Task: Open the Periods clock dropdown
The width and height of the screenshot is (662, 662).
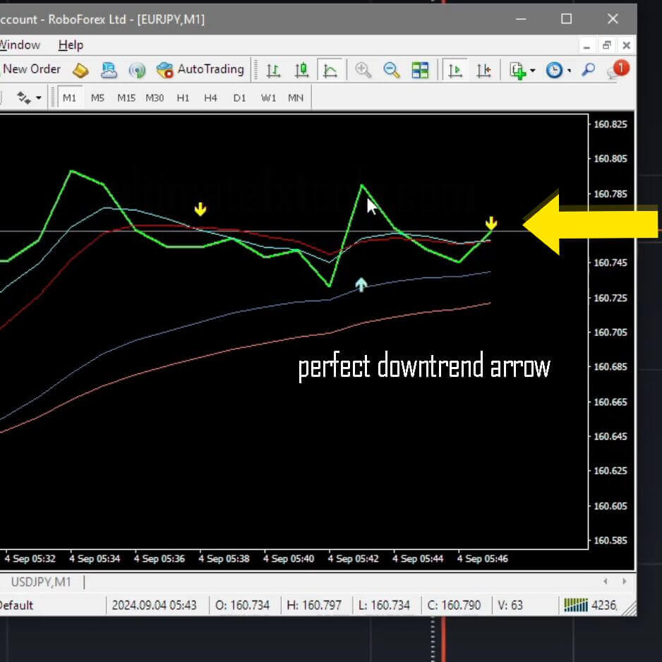Action: (555, 70)
